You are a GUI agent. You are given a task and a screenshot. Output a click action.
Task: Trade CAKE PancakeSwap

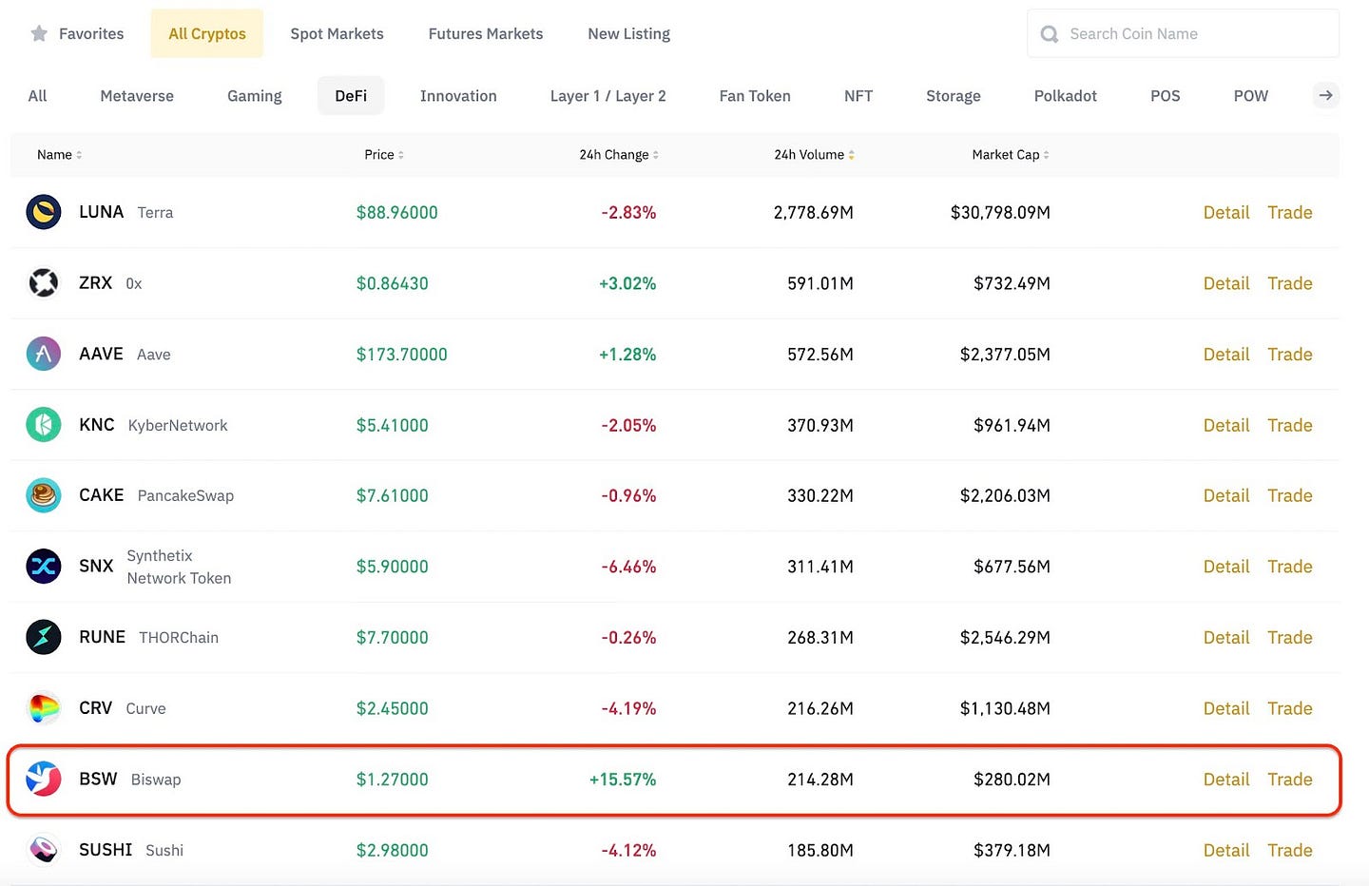pyautogui.click(x=1290, y=495)
